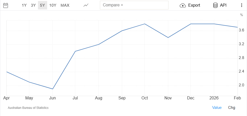Select the 5Y time range
This screenshot has width=247, height=116.
point(42,5)
